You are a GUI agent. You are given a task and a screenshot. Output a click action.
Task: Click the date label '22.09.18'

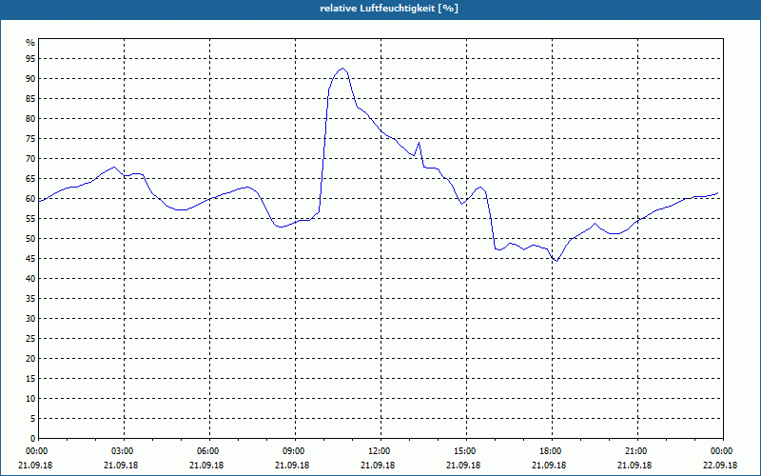click(720, 466)
